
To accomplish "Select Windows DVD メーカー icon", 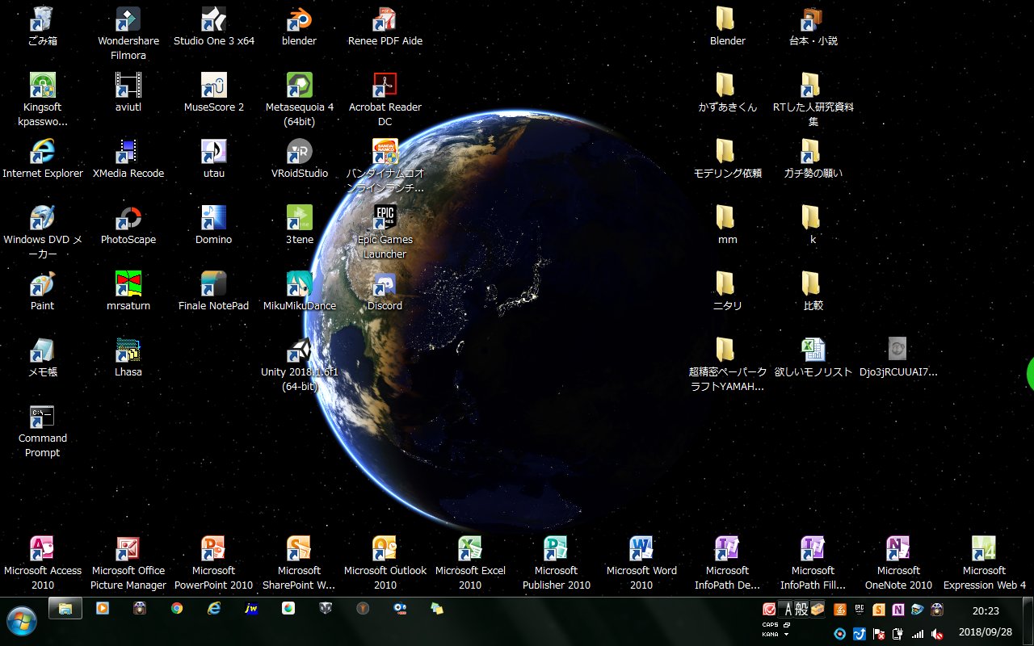I will 42,232.
